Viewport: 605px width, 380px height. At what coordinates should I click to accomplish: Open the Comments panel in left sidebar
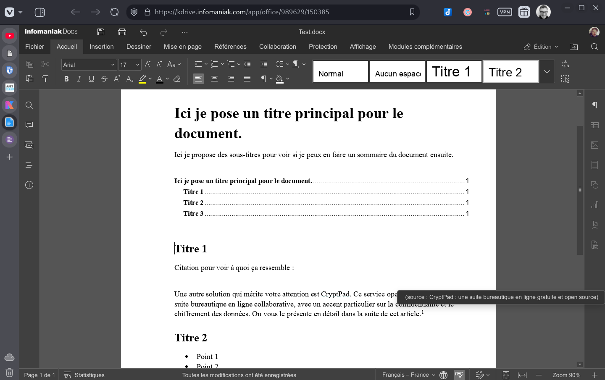[x=29, y=125]
